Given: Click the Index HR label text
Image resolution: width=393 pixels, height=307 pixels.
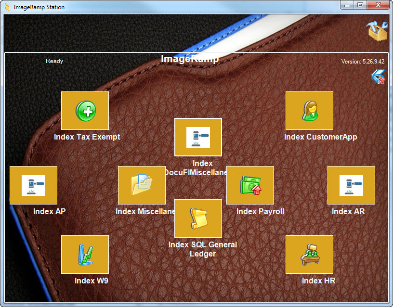Looking at the screenshot, I should click(318, 281).
